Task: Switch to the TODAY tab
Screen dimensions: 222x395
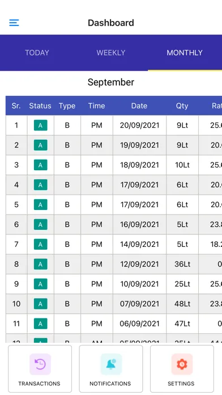Action: pyautogui.click(x=37, y=53)
